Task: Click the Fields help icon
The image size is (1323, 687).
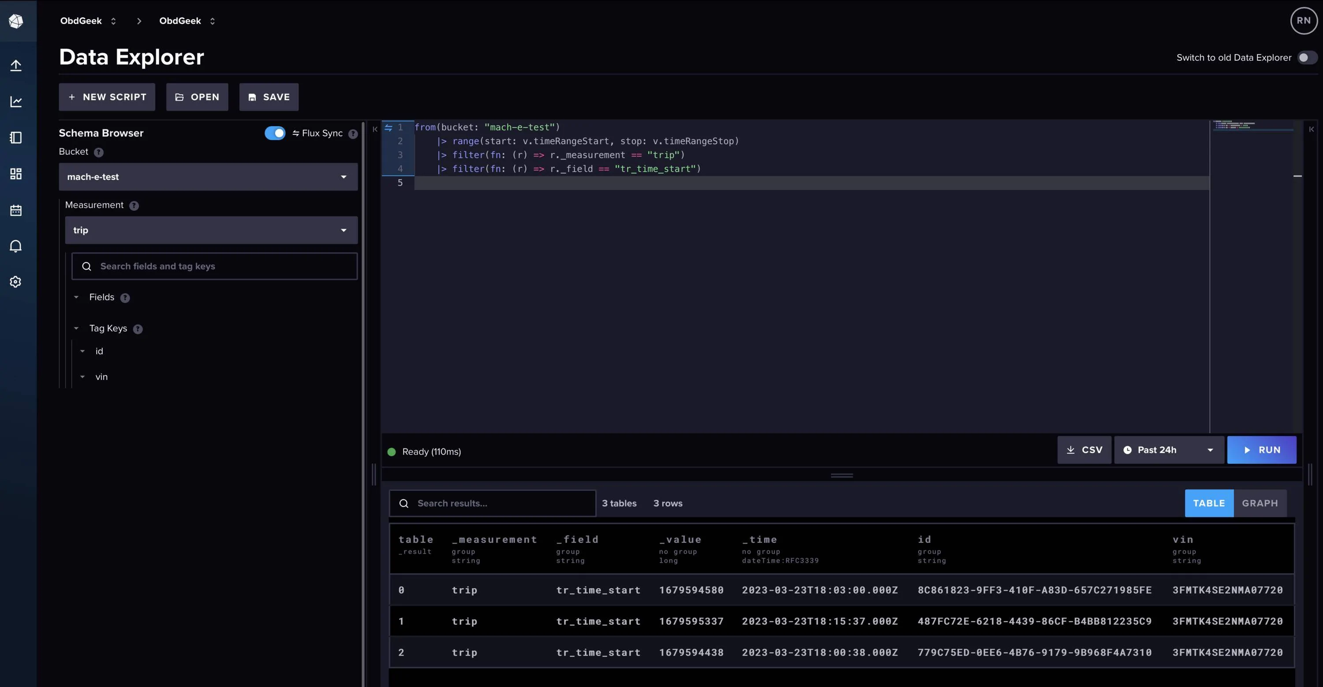Action: tap(125, 298)
